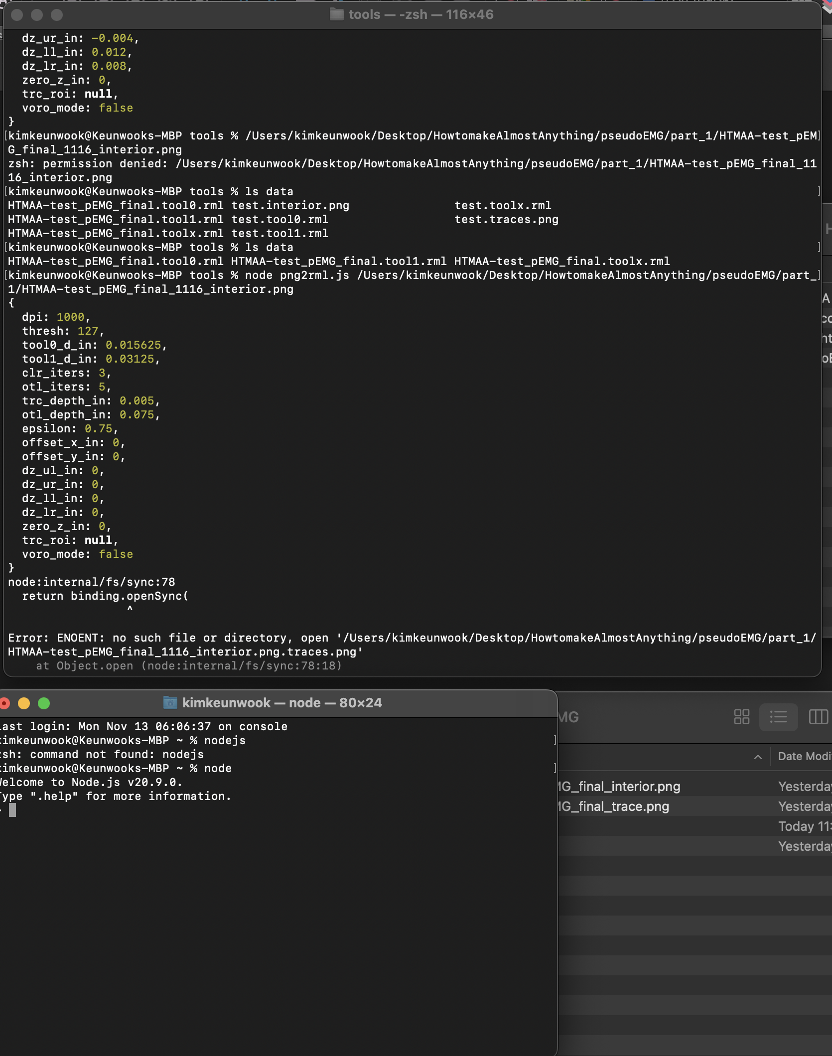Select the G_final_interior.png file in Finder
The width and height of the screenshot is (832, 1056).
[619, 786]
